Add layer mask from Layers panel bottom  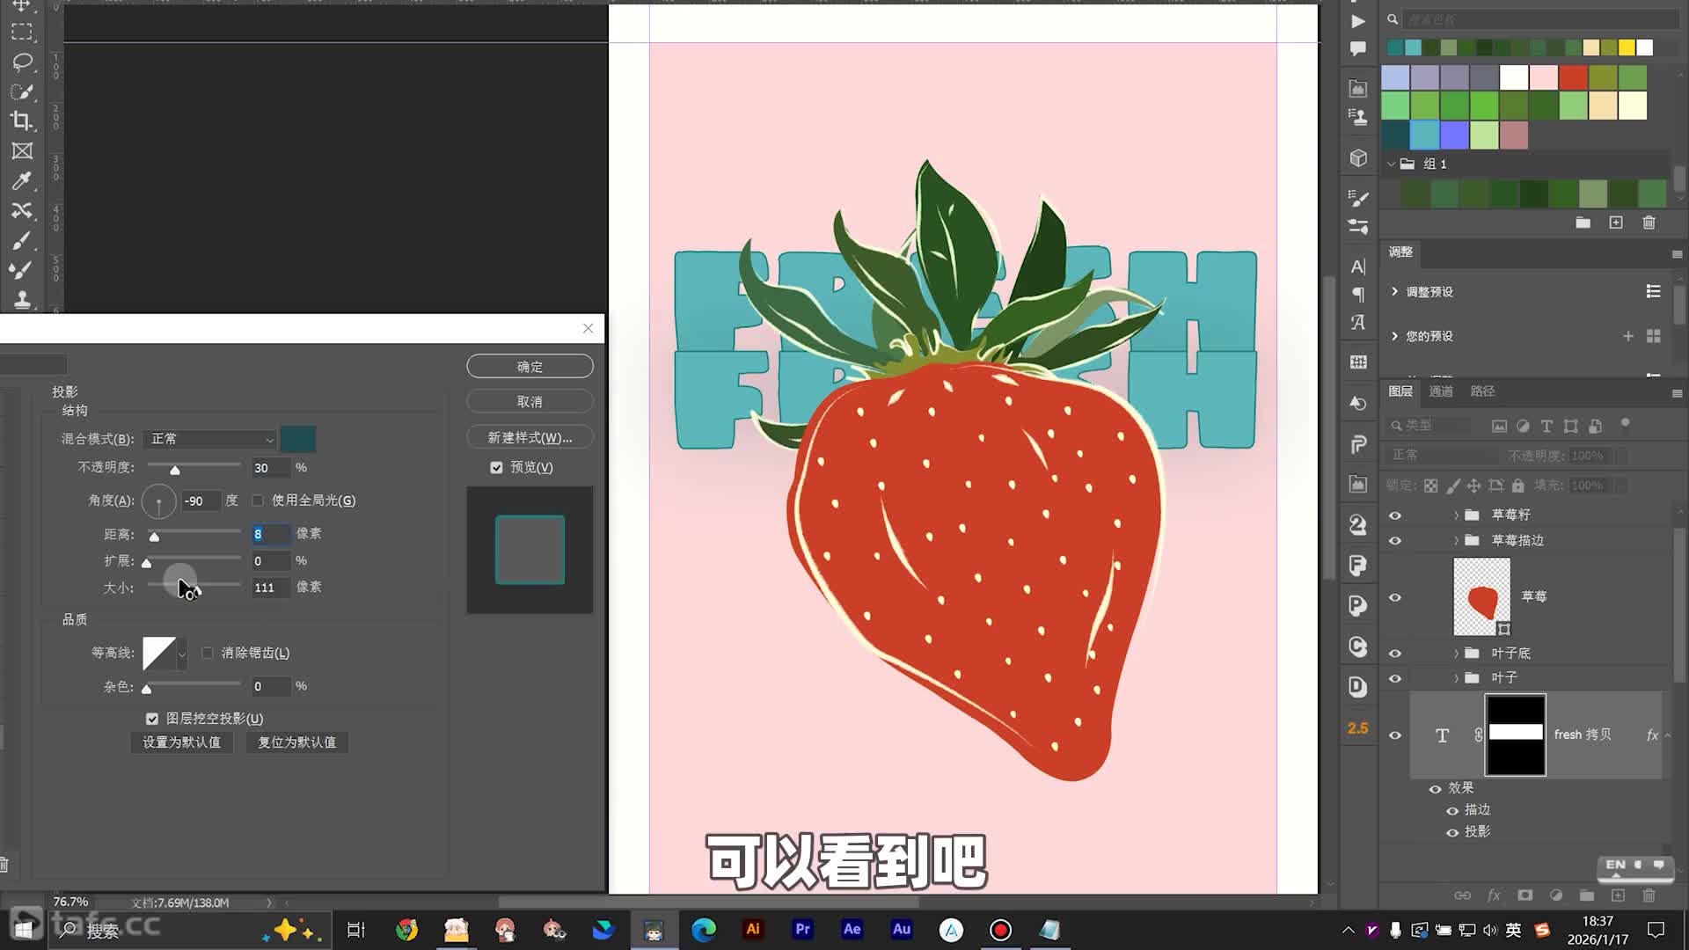click(x=1525, y=895)
